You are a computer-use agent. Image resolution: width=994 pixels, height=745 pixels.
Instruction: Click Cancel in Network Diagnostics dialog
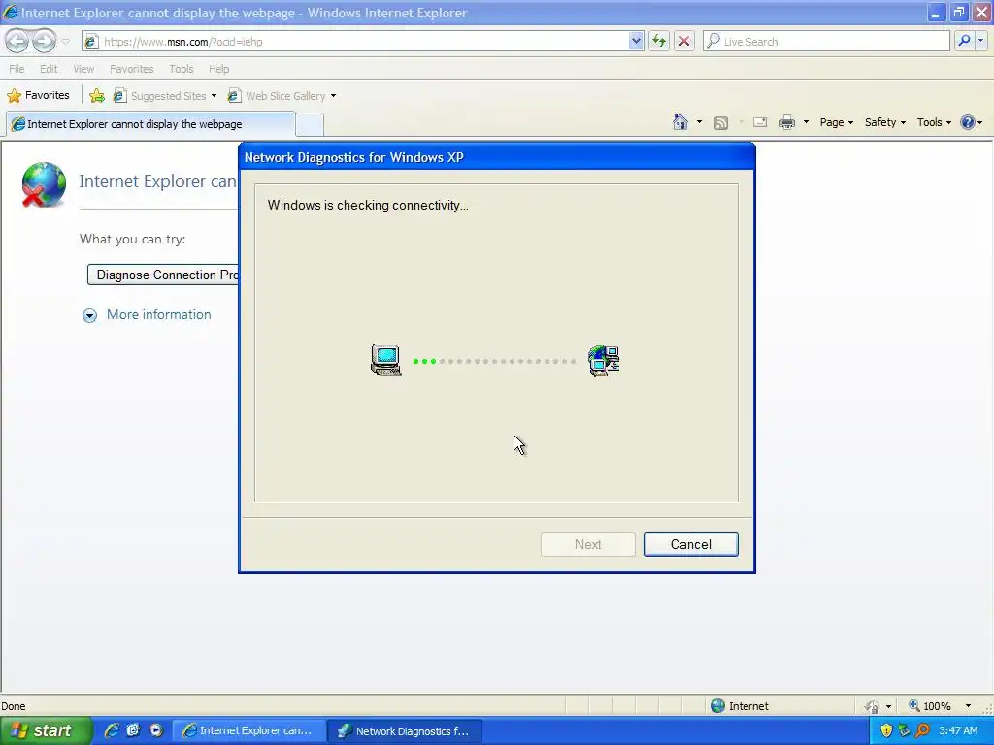pyautogui.click(x=690, y=544)
